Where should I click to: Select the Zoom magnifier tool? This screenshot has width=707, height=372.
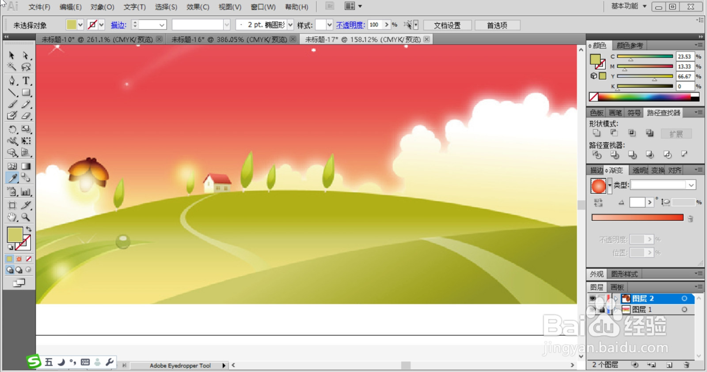26,217
